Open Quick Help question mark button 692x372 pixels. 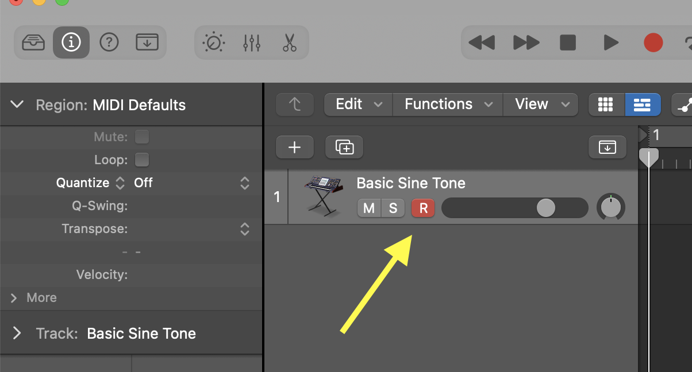pyautogui.click(x=109, y=42)
